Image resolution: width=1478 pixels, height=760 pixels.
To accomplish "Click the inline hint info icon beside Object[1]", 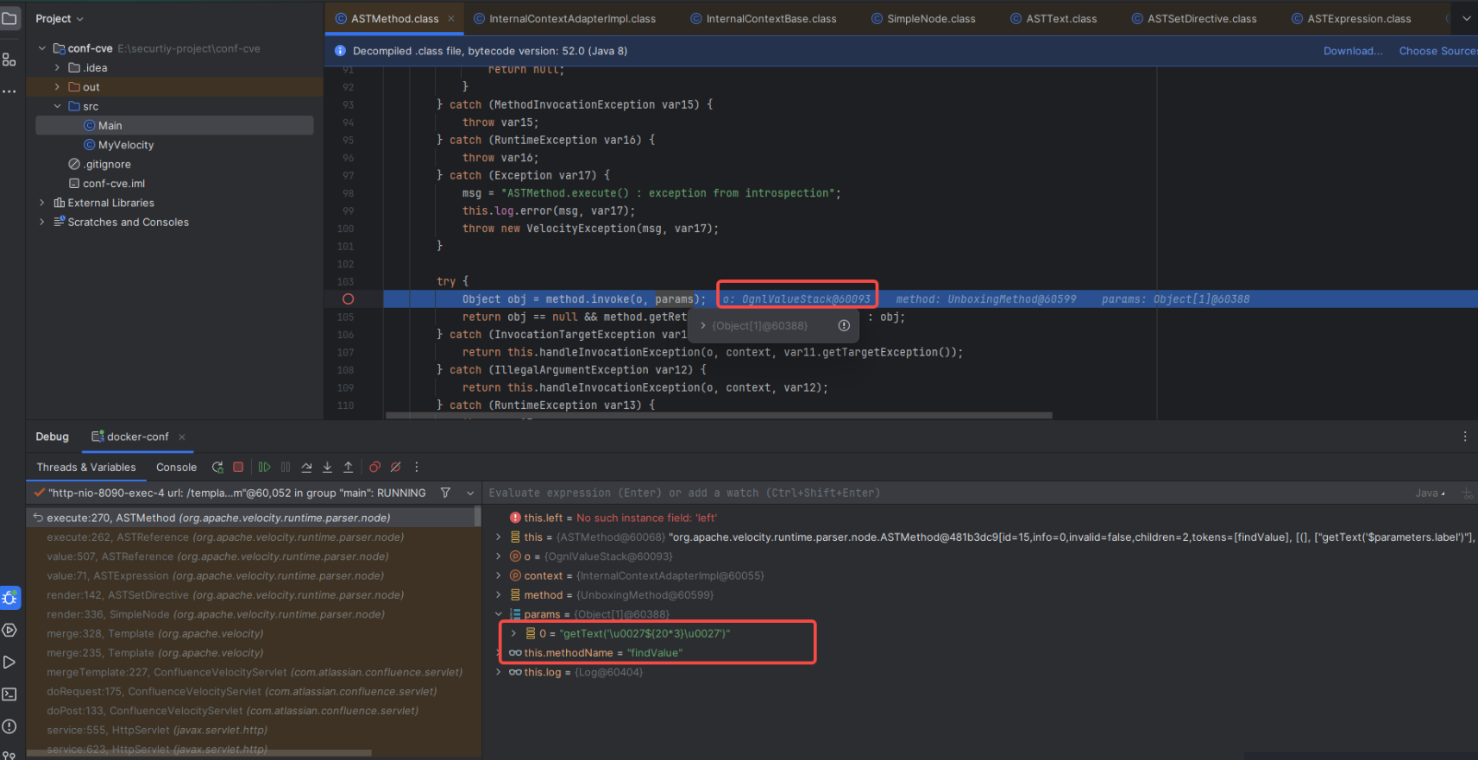I will (844, 325).
